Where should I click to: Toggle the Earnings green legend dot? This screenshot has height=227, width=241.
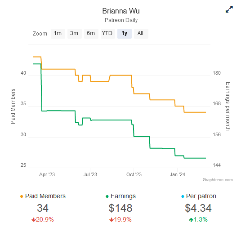(107, 196)
